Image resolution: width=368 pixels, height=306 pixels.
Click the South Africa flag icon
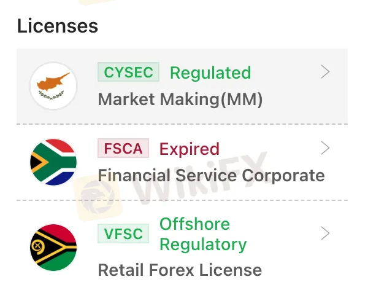pos(53,162)
